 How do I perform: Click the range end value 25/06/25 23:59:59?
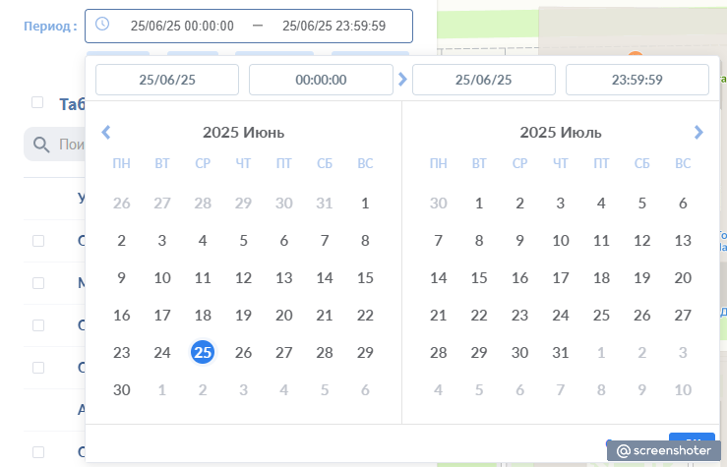(333, 26)
